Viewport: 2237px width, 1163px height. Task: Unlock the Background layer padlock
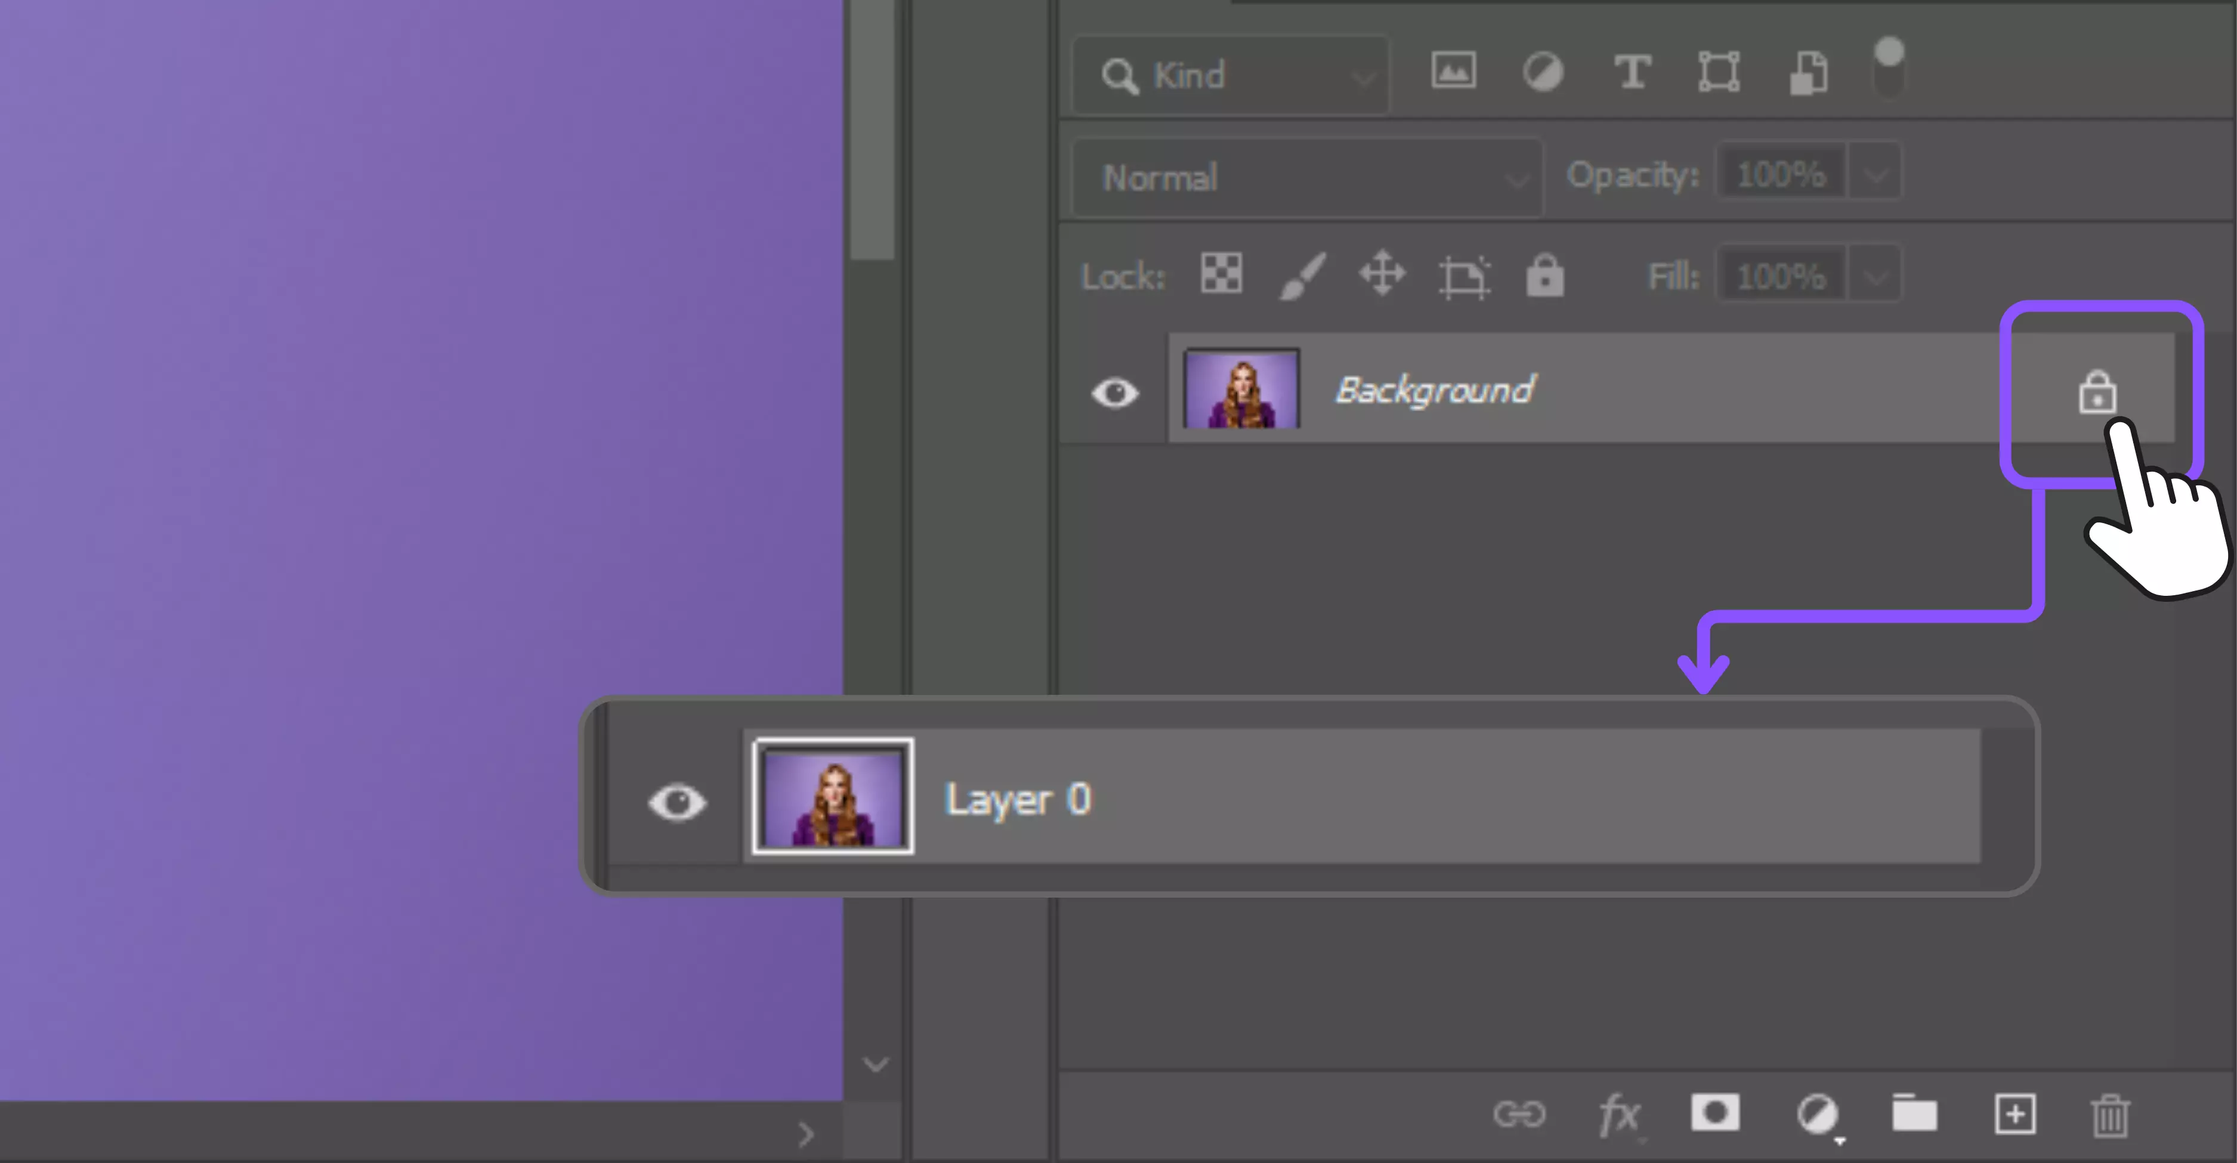click(2096, 392)
